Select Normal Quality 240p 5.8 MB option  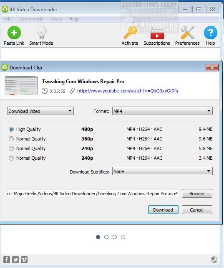coord(11,148)
